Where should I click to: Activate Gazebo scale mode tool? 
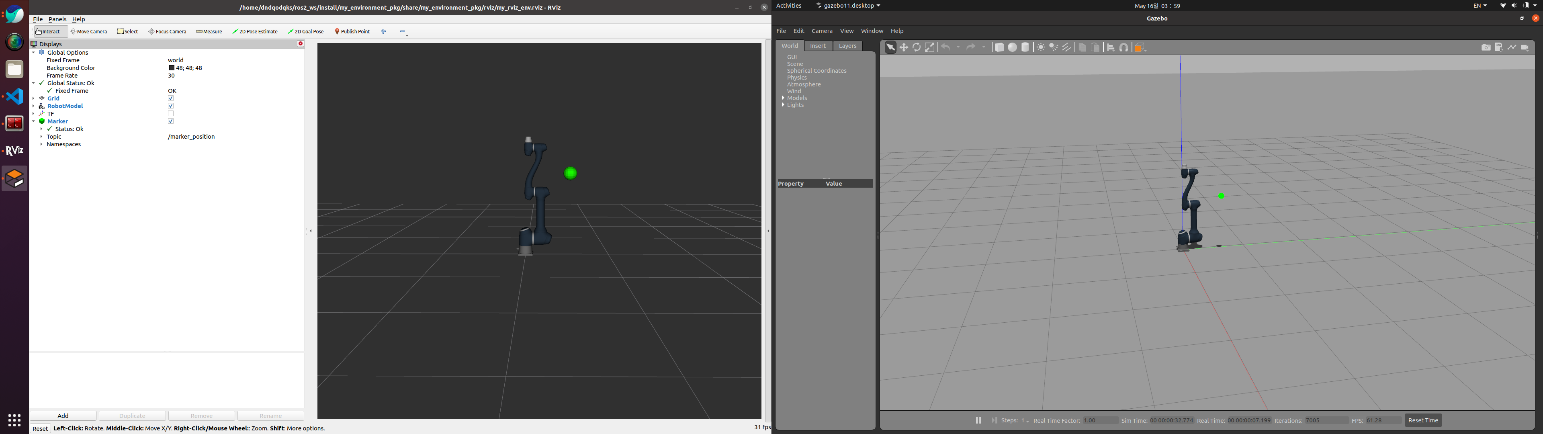[930, 47]
